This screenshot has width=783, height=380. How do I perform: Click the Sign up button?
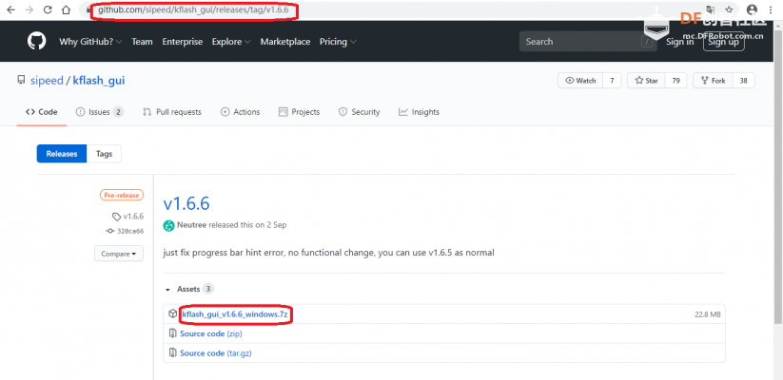[724, 42]
